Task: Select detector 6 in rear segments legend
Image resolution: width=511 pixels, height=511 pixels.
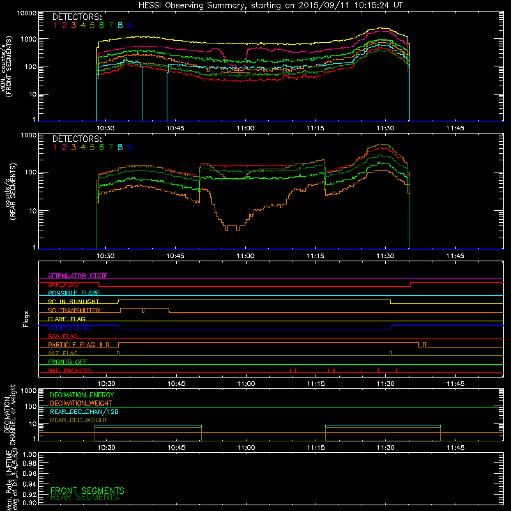Action: pos(102,148)
